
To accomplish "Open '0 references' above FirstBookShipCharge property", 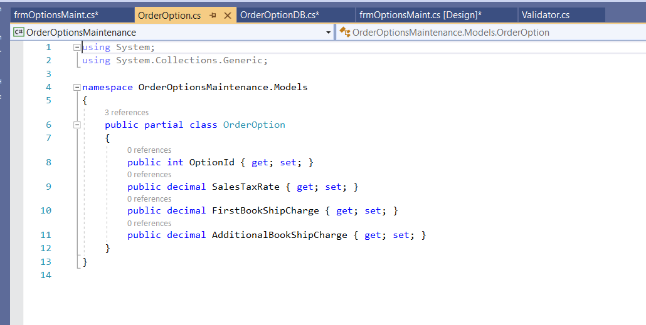I will click(149, 199).
